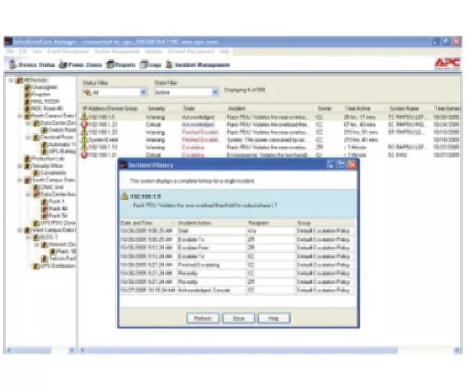Screen dimensions: 468x390
Task: Click the warning icon of the 192.168.1.5 row
Action: (x=84, y=117)
